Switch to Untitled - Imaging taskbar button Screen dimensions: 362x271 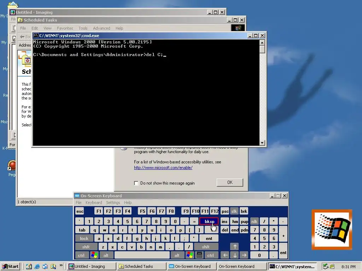coord(92,266)
